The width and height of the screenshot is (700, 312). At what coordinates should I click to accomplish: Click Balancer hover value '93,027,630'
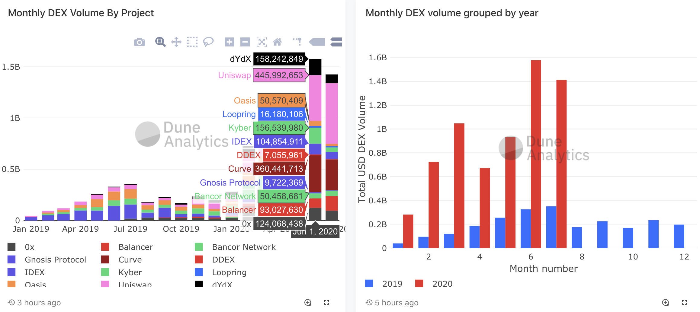pos(281,210)
